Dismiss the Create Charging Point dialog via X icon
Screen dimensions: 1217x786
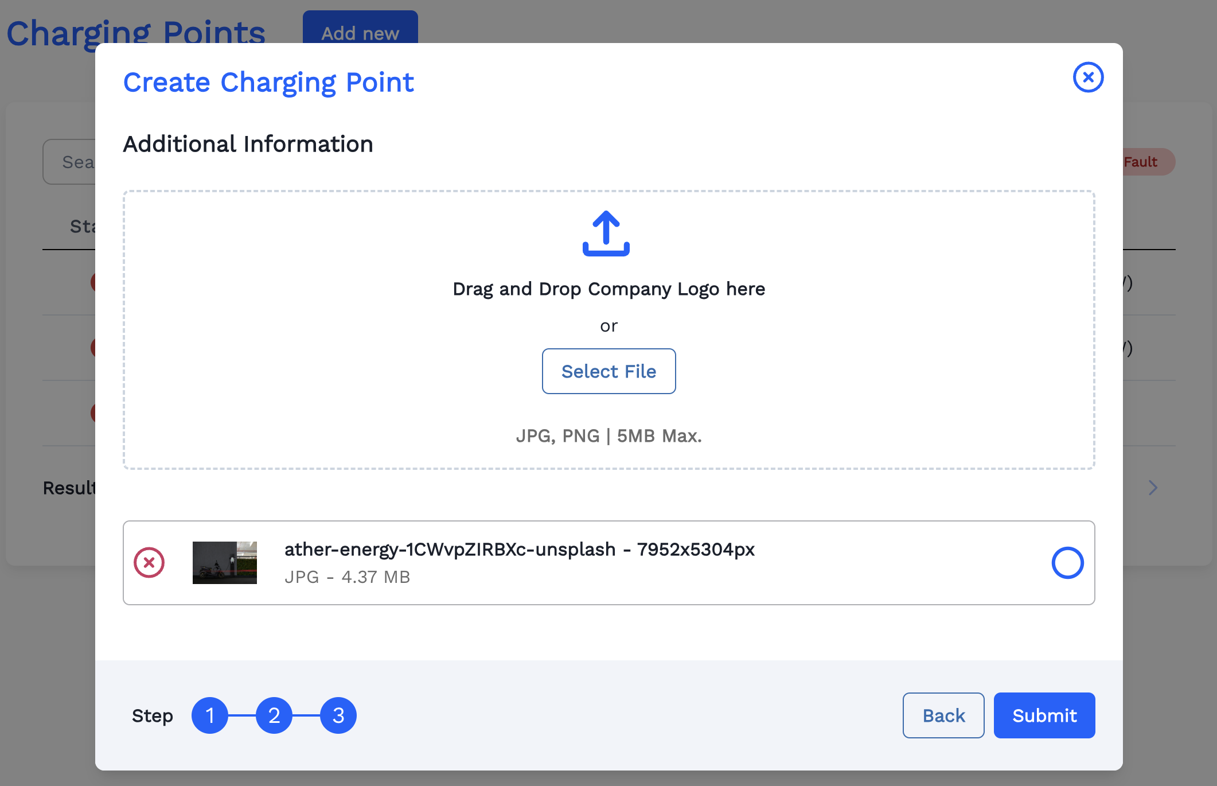[1087, 77]
